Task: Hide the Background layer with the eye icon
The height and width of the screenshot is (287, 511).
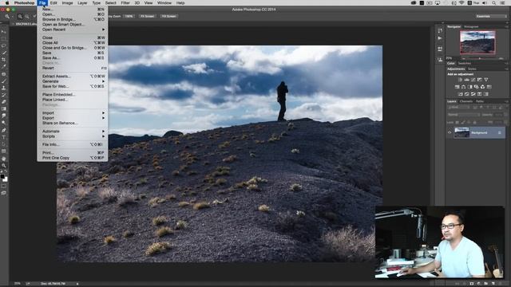Action: click(450, 132)
